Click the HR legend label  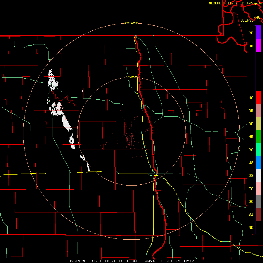click(251, 137)
